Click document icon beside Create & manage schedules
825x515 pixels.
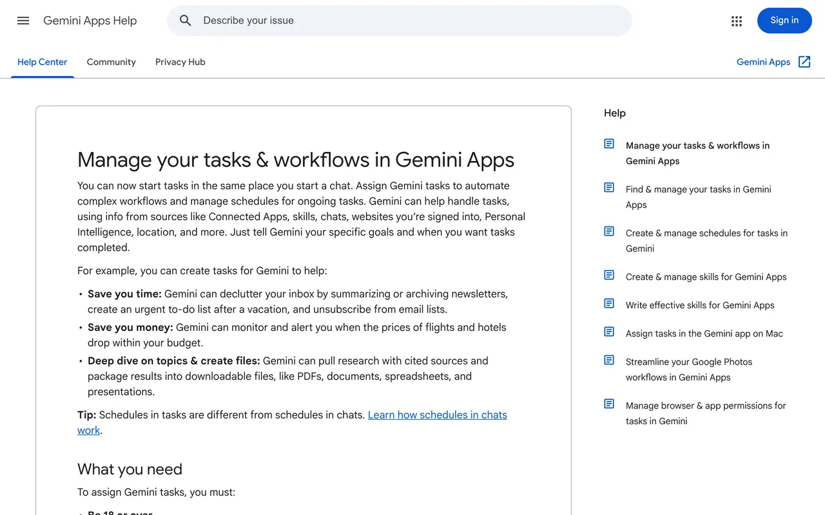pos(609,231)
